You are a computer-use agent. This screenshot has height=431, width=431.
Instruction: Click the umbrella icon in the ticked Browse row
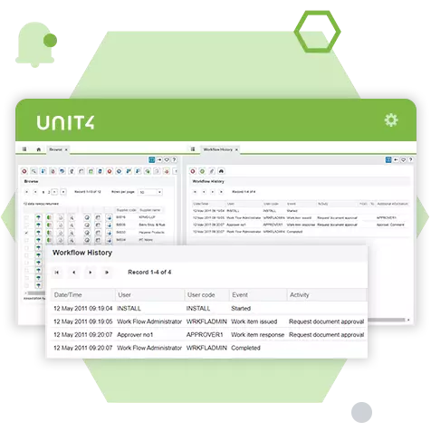(x=38, y=233)
